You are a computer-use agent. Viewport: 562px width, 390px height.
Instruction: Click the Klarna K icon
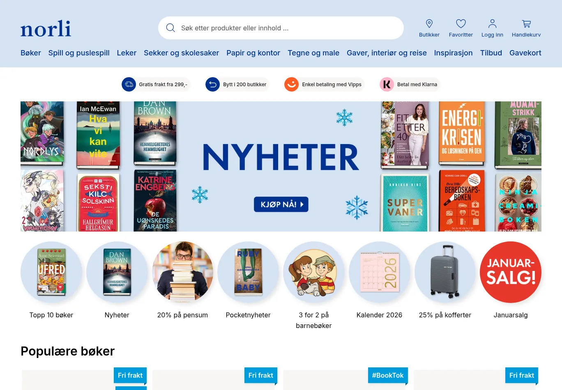point(387,85)
